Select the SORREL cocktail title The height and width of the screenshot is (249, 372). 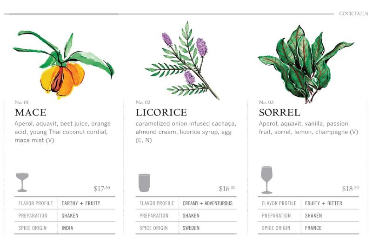pos(279,113)
